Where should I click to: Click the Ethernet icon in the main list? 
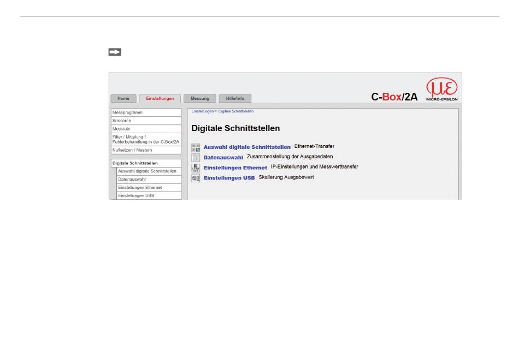point(196,168)
